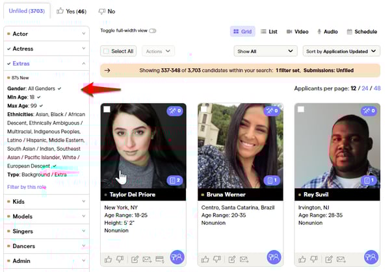
Task: Open the Show All dropdown
Action: click(265, 51)
